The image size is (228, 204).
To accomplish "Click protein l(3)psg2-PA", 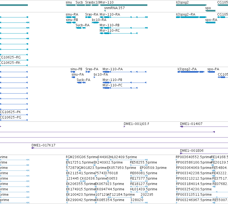I will click(187, 69).
